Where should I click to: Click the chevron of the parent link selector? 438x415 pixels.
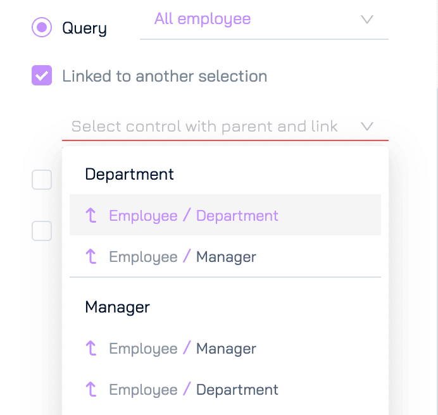click(x=366, y=127)
